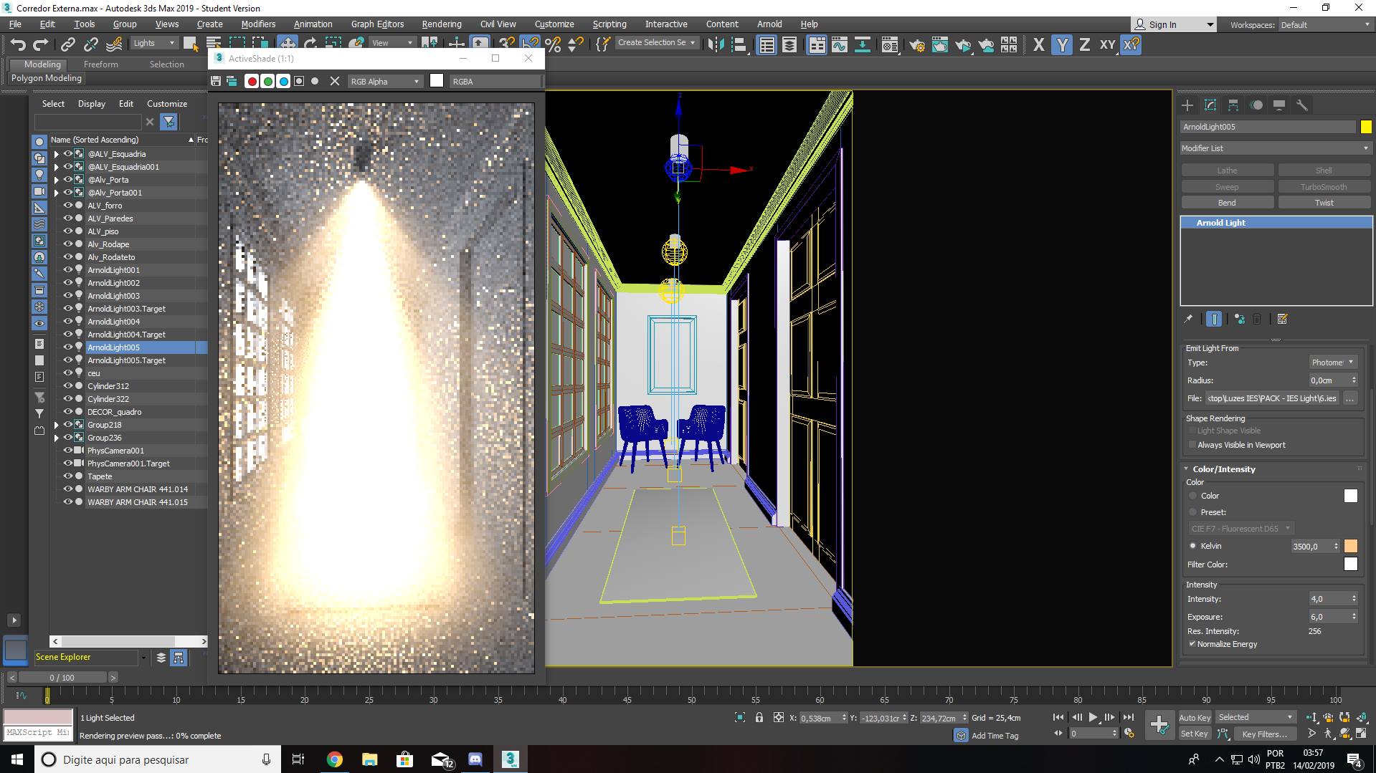The width and height of the screenshot is (1376, 773).
Task: Hide the ArnoldLight005 object eye icon
Action: point(68,347)
